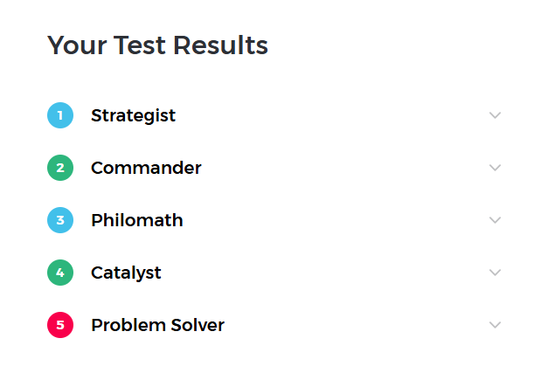534x380 pixels.
Task: Expand the Philomath chevron arrow
Action: 496,220
